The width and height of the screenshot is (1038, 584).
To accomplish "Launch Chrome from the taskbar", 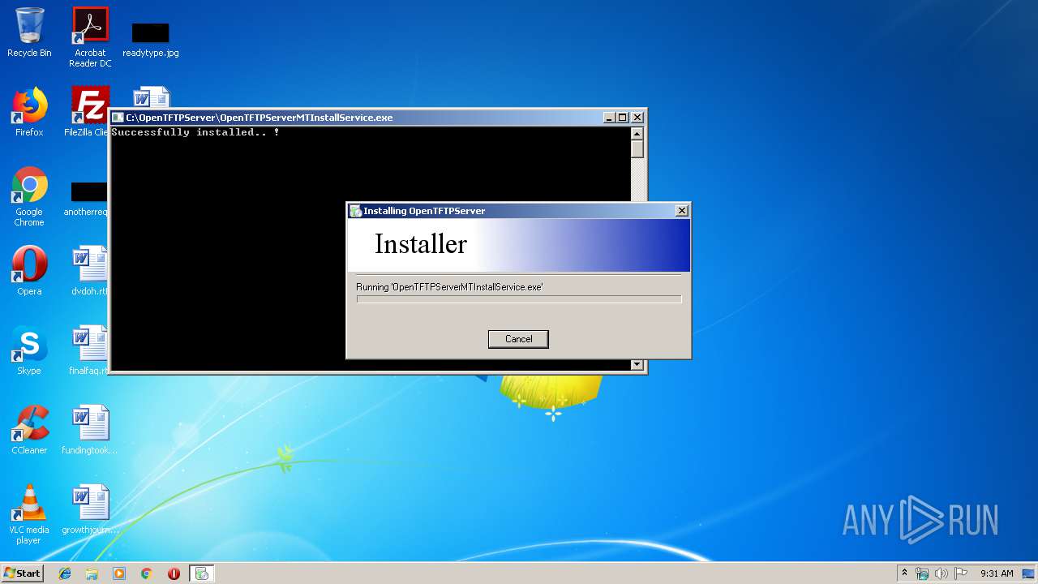I will tap(147, 573).
